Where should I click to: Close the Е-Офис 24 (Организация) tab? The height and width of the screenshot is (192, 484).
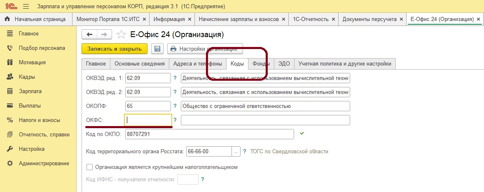click(479, 19)
